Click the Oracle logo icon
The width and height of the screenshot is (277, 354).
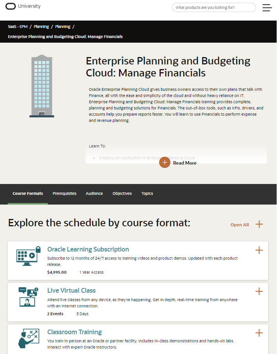11,6
